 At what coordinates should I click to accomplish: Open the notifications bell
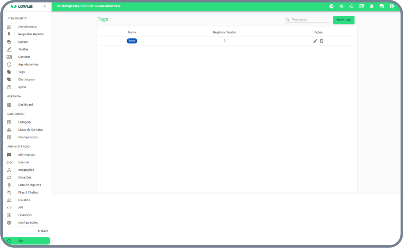point(372,6)
